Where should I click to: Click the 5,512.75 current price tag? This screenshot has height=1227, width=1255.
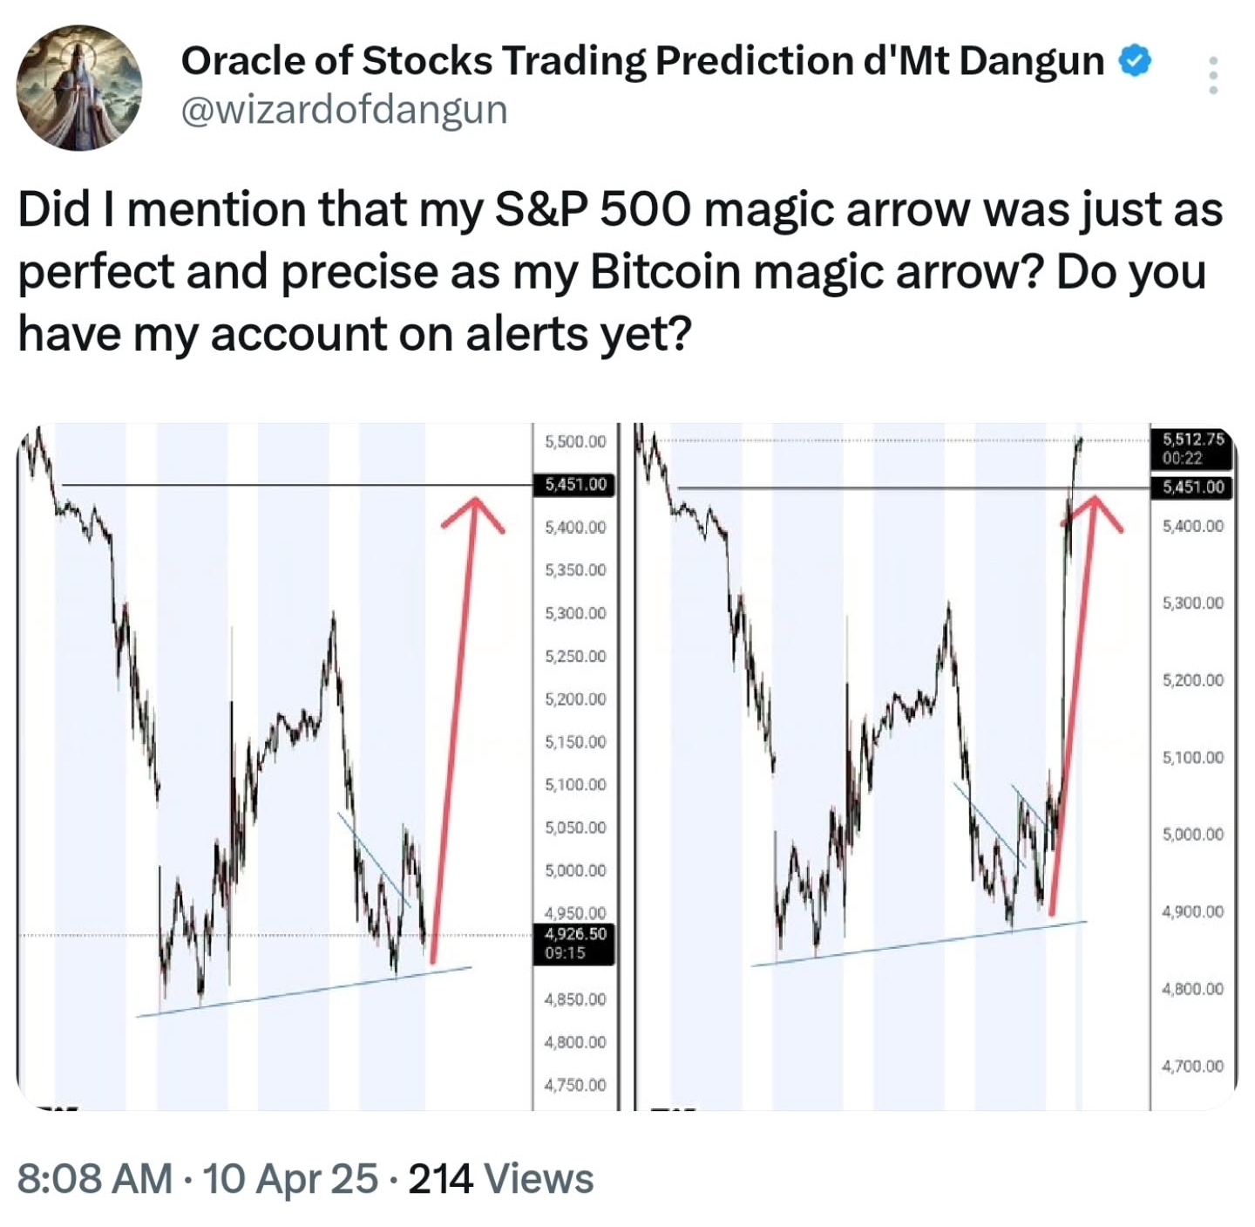[x=1195, y=438]
